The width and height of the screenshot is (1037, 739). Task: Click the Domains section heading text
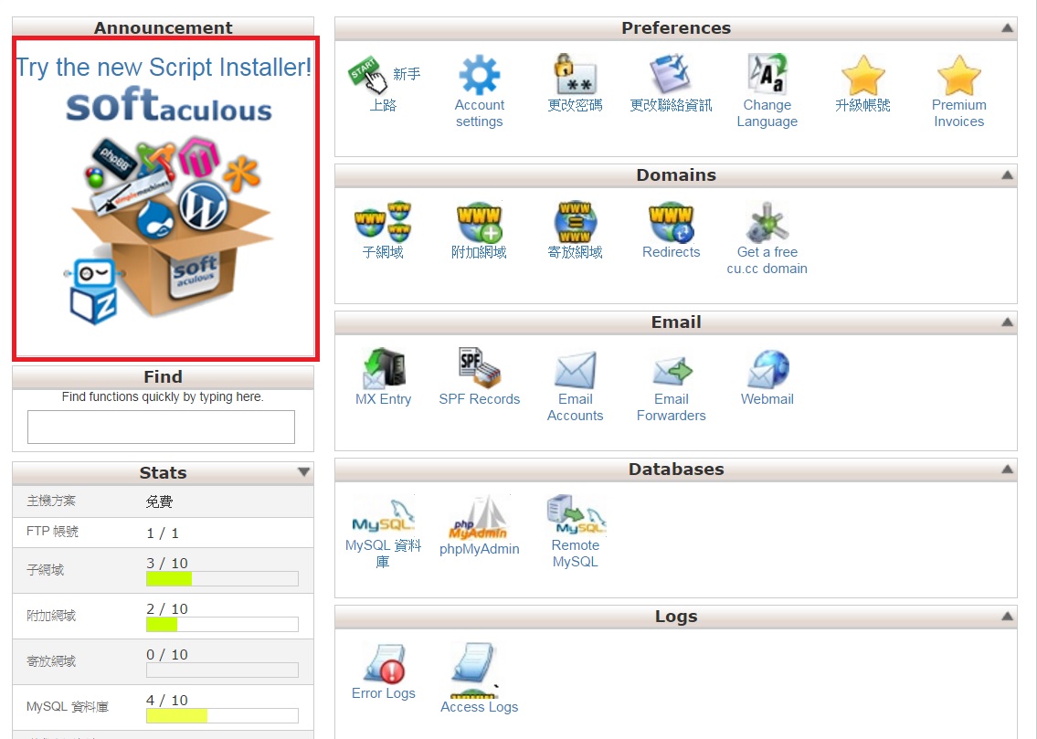tap(676, 175)
